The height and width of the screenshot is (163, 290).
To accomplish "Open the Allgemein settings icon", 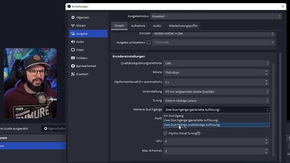I will click(73, 17).
